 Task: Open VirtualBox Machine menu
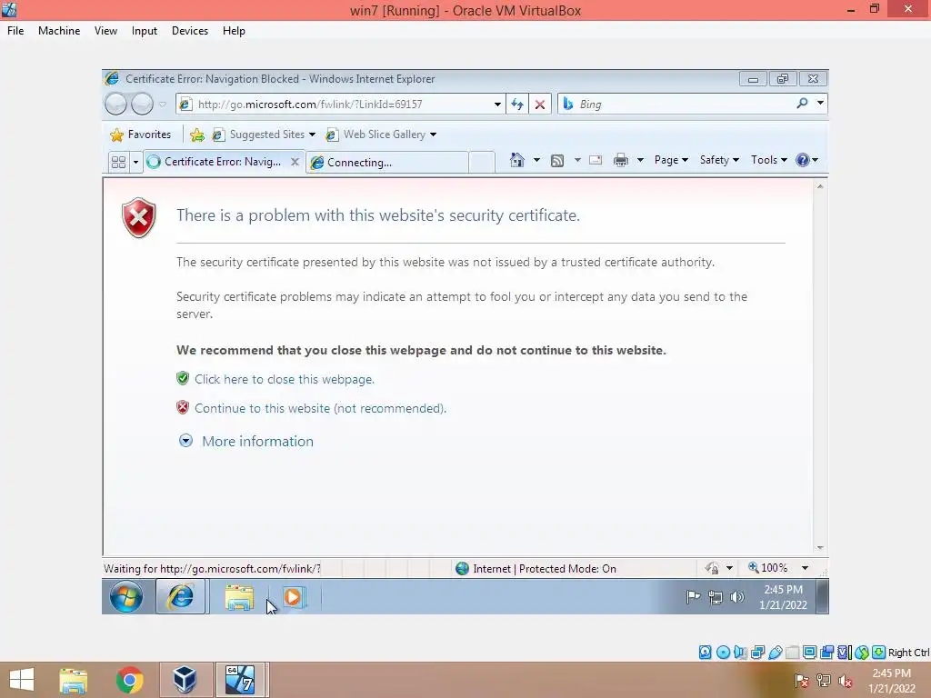click(x=59, y=31)
